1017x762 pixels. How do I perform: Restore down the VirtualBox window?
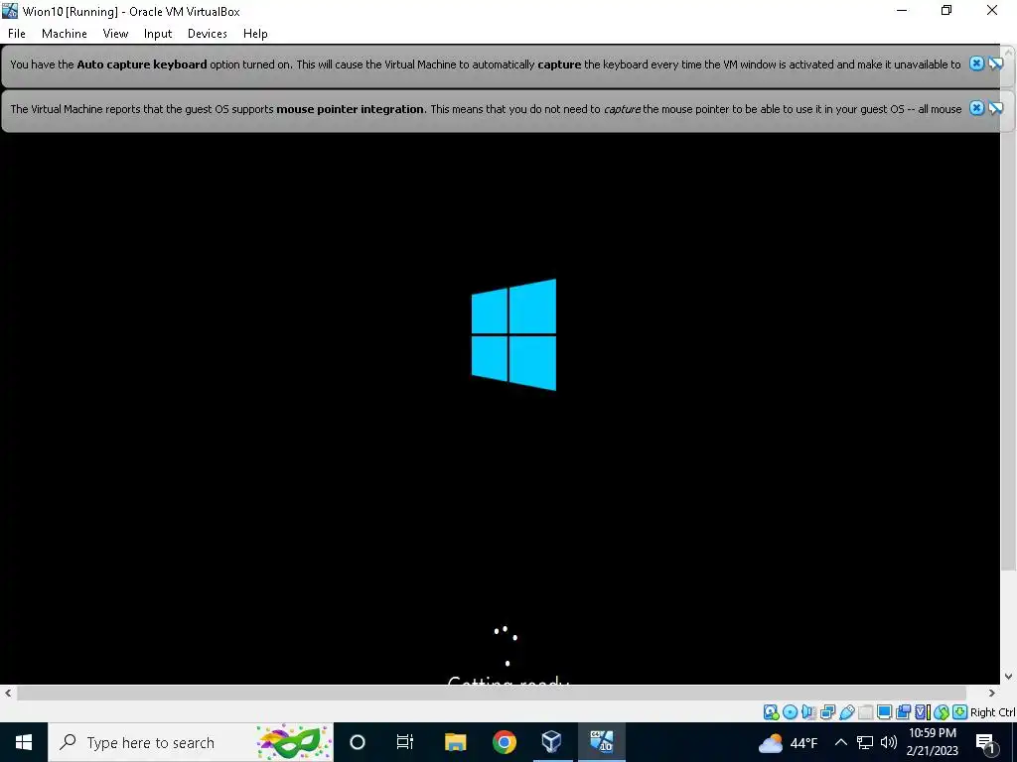946,11
